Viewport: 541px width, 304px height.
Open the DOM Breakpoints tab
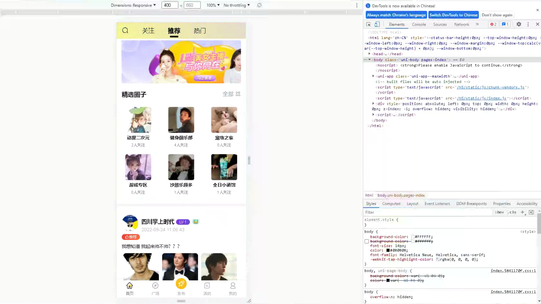[471, 204]
